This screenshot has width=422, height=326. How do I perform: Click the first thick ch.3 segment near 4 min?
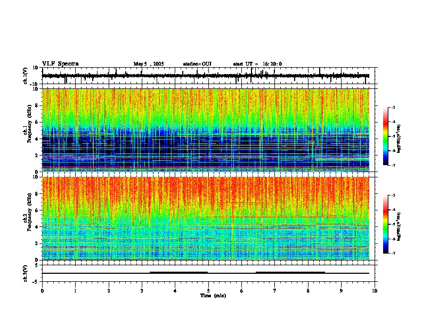[x=178, y=273]
